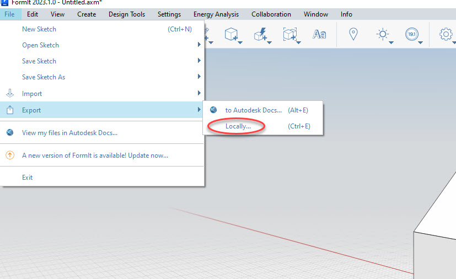Open the Window menu
The width and height of the screenshot is (456, 279).
(316, 14)
